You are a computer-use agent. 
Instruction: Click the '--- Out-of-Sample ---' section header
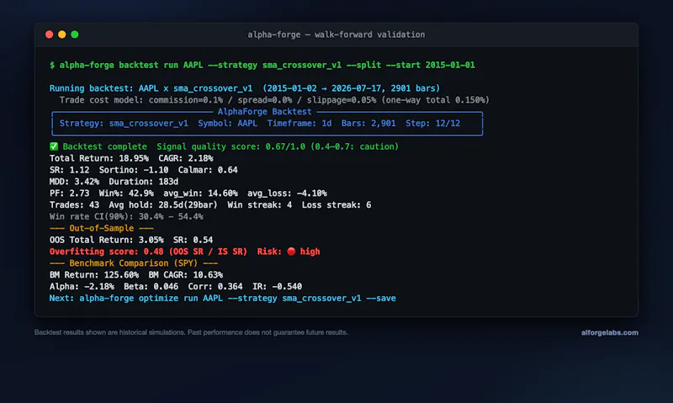coord(101,228)
